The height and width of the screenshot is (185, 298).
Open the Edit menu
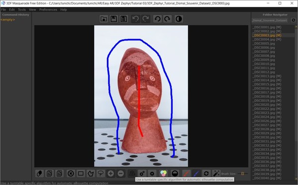[12, 9]
